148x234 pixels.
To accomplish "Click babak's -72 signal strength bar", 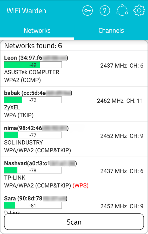I will click(x=33, y=100).
